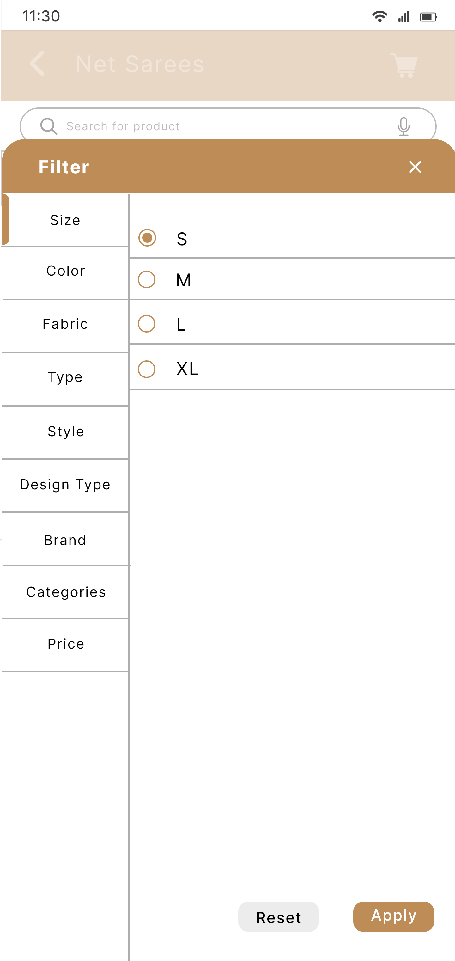Open the Categories filter tab

[x=66, y=592]
